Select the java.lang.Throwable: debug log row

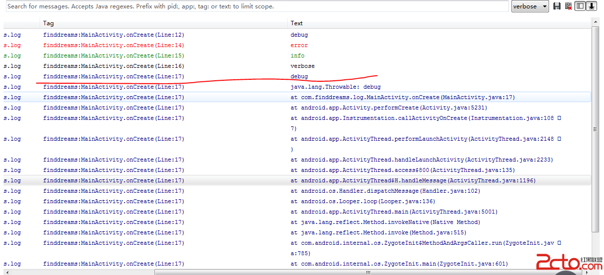click(x=336, y=87)
